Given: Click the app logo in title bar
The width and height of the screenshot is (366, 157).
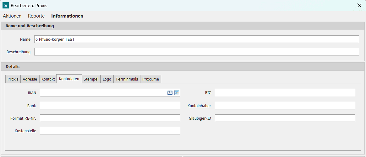Looking at the screenshot, I should [x=5, y=5].
